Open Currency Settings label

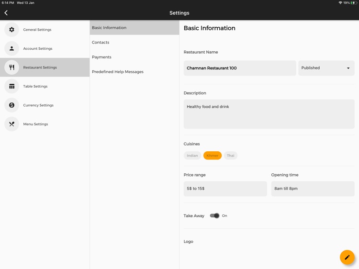coord(38,105)
